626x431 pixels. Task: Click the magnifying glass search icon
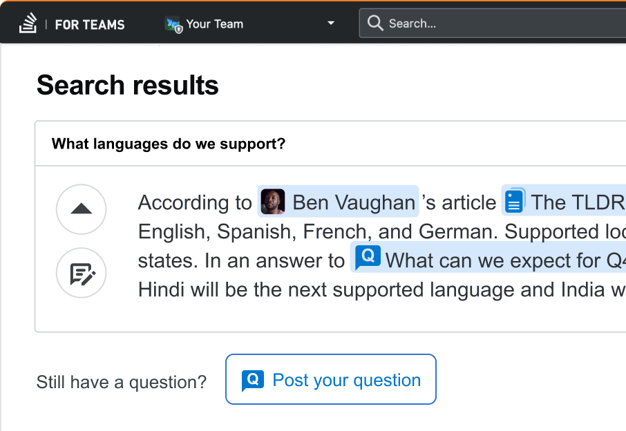375,23
